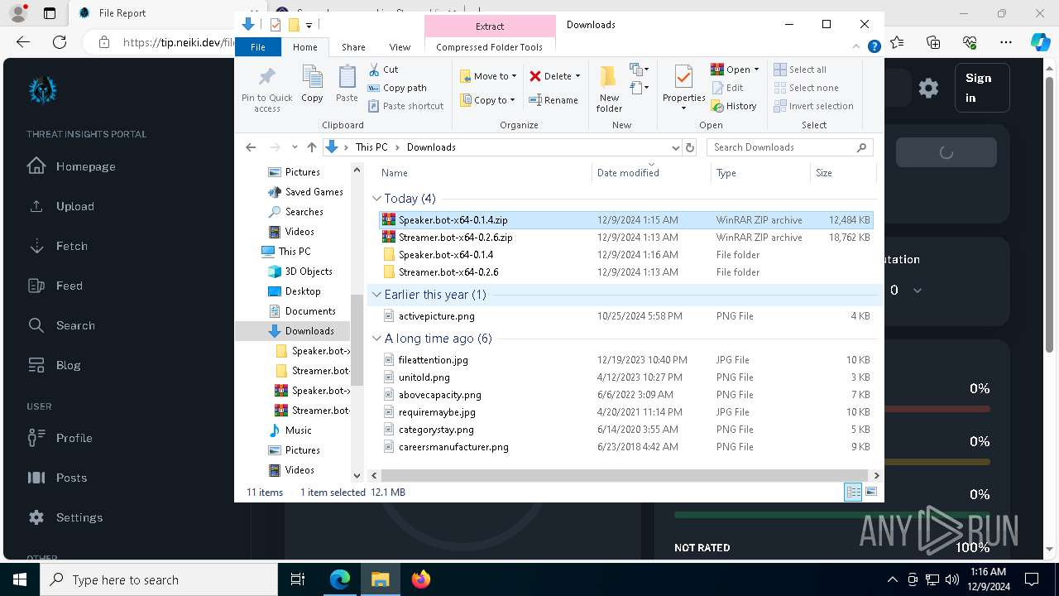Collapse the Earlier this year group
This screenshot has width=1059, height=596.
coord(377,295)
